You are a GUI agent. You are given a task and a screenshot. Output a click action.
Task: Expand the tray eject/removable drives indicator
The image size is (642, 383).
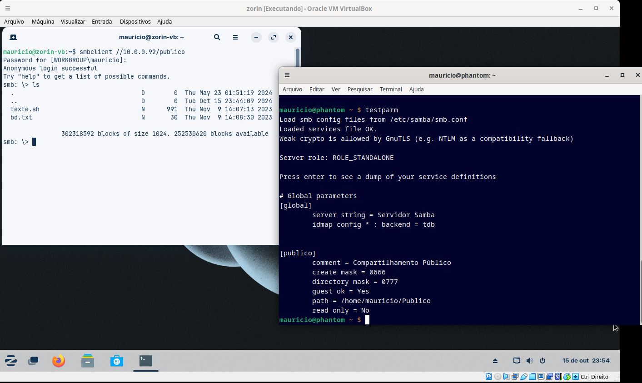(495, 361)
